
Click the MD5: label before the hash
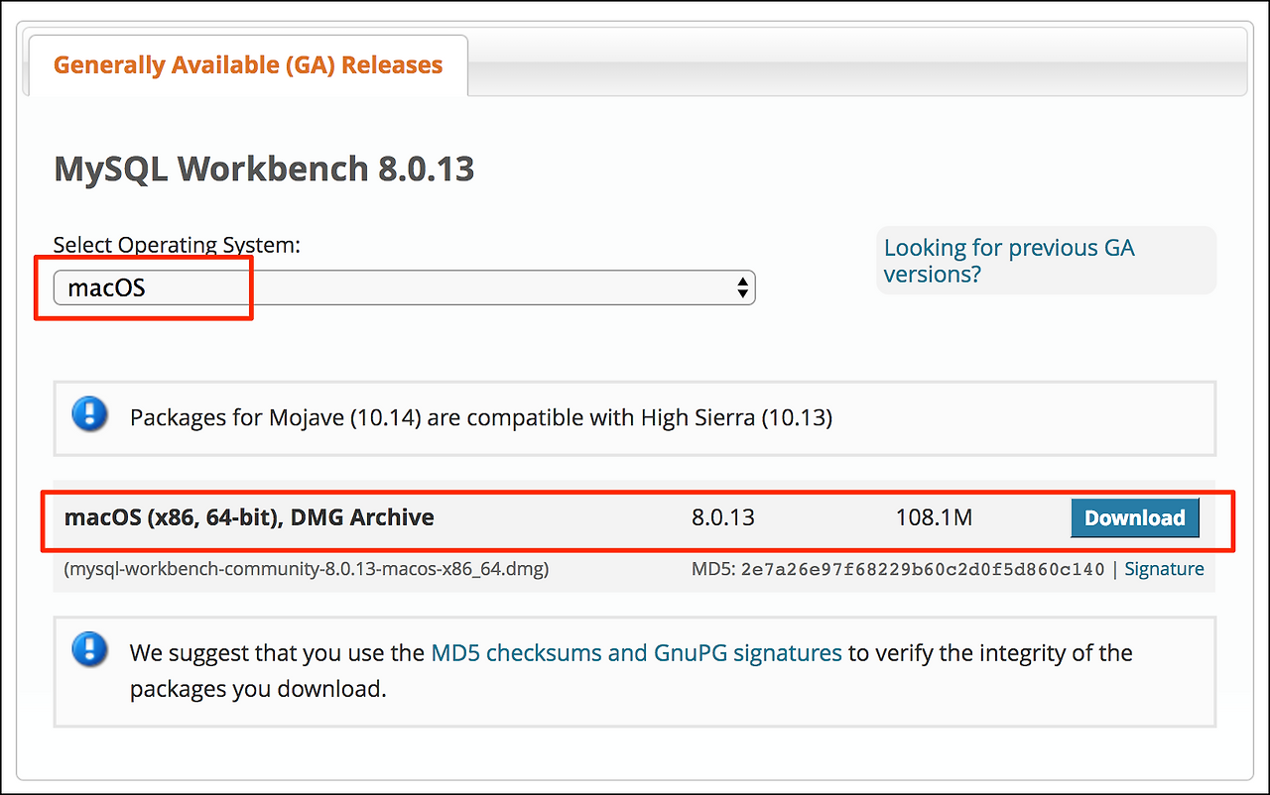pos(713,569)
